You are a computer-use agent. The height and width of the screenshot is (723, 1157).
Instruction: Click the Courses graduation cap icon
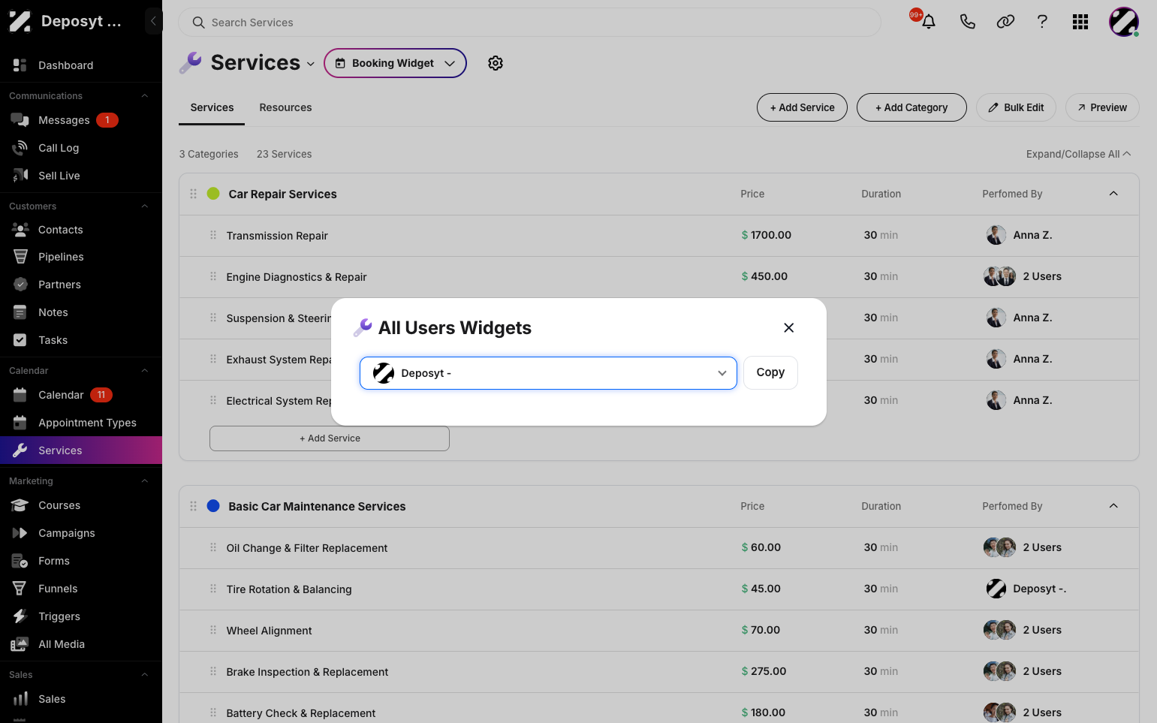20,505
